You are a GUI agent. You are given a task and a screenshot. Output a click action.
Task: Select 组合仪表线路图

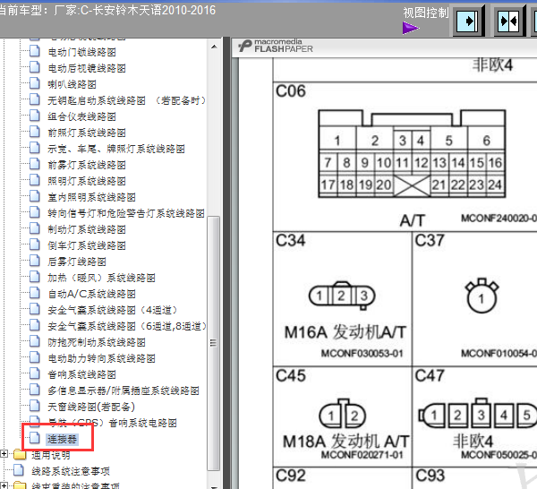click(x=81, y=116)
